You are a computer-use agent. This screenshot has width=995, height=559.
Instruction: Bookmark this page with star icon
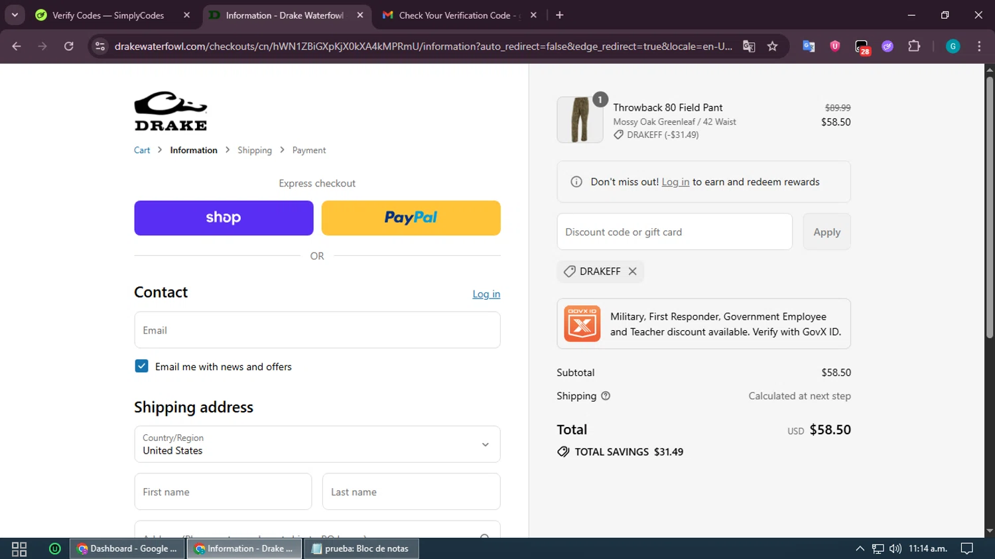[772, 46]
